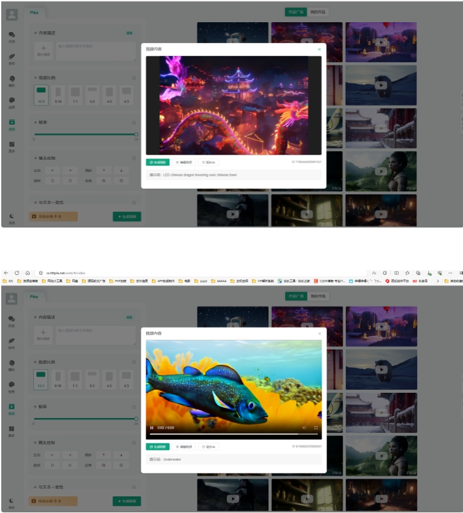
Task: Select 5:2 ratio in fish-video screenshot
Action: (92, 380)
